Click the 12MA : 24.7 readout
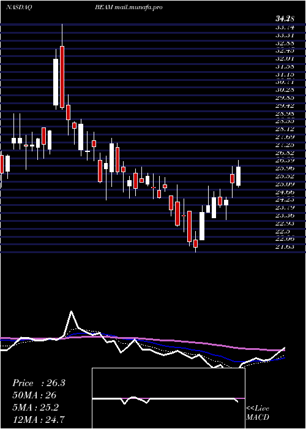The height and width of the screenshot is (429, 306). 39,420
